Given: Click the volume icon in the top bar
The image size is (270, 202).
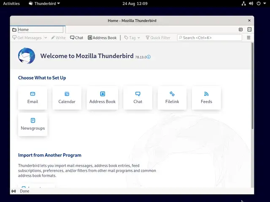Looking at the screenshot, I should pyautogui.click(x=251, y=3).
